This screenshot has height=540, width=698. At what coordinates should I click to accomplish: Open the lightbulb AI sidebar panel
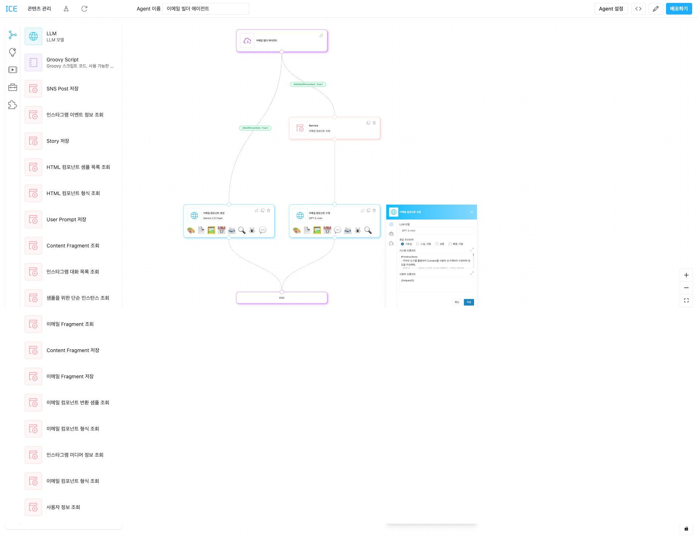[x=13, y=52]
